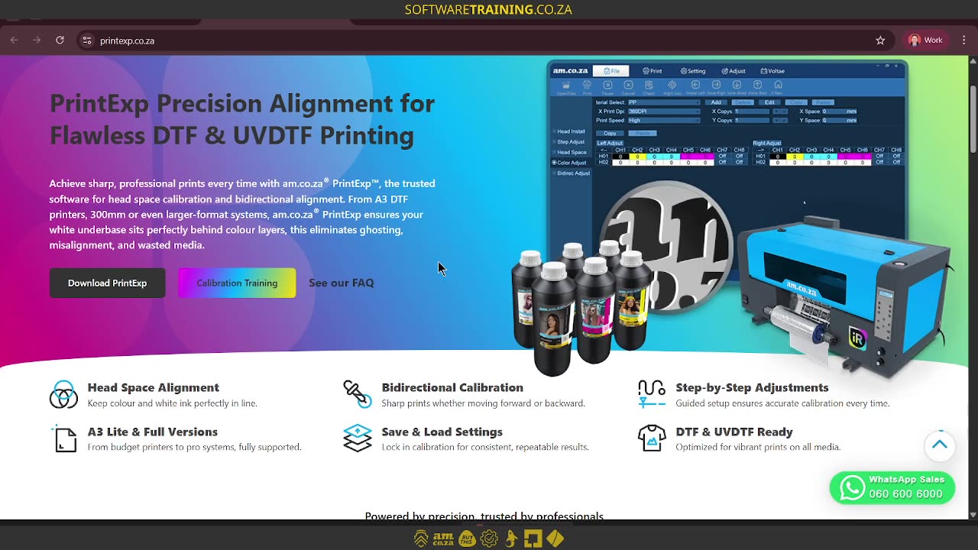Click the Add button beside Material Select

tap(716, 102)
